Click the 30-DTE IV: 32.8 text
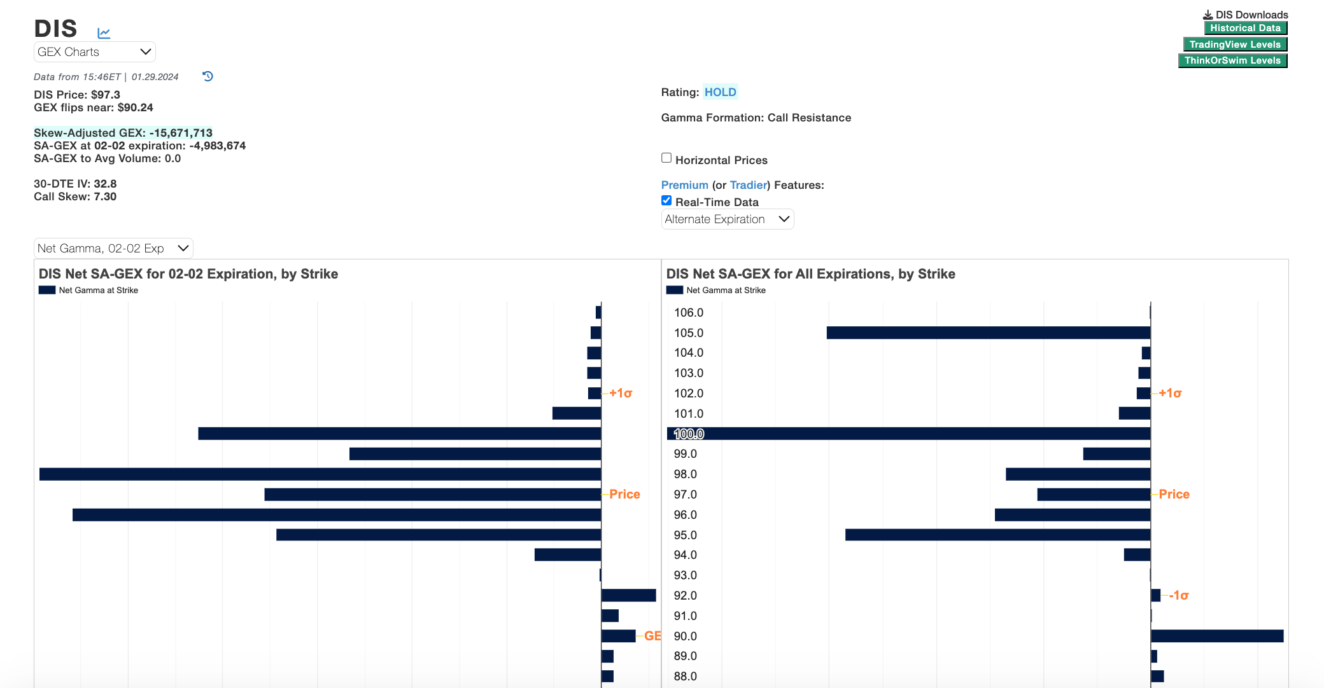The width and height of the screenshot is (1324, 688). tap(75, 184)
